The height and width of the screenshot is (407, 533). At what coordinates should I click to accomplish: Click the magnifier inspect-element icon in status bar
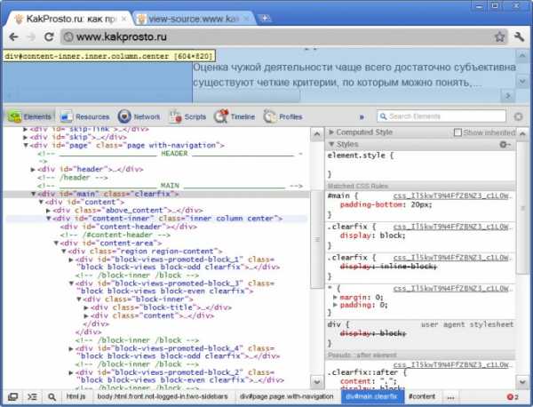click(52, 396)
